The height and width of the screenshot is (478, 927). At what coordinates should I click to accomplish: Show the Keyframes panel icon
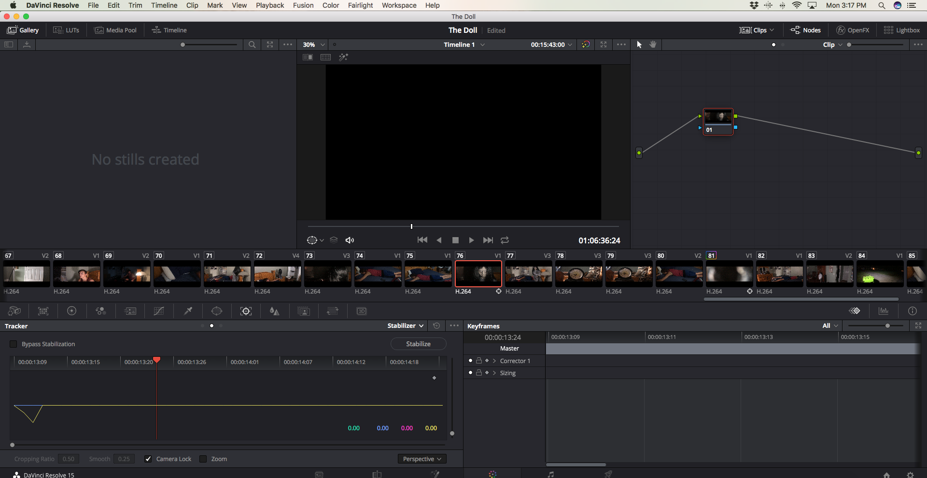[x=855, y=311]
